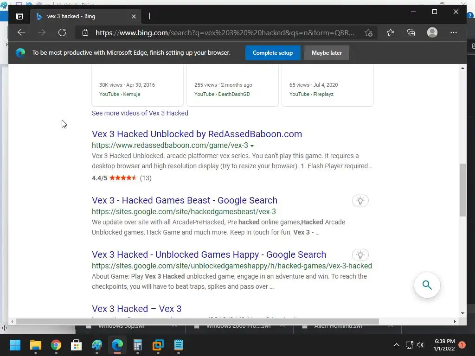Screen dimensions: 475x356
Task: Open the Kemuja YouTube video card
Action: pyautogui.click(x=137, y=85)
